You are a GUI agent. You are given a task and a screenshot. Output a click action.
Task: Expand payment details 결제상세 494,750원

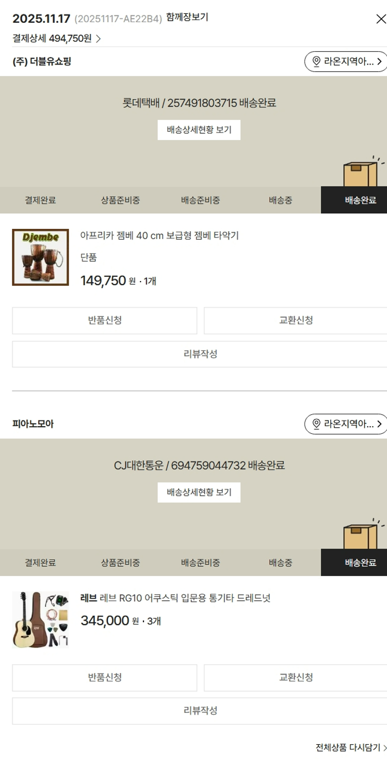[x=57, y=38]
